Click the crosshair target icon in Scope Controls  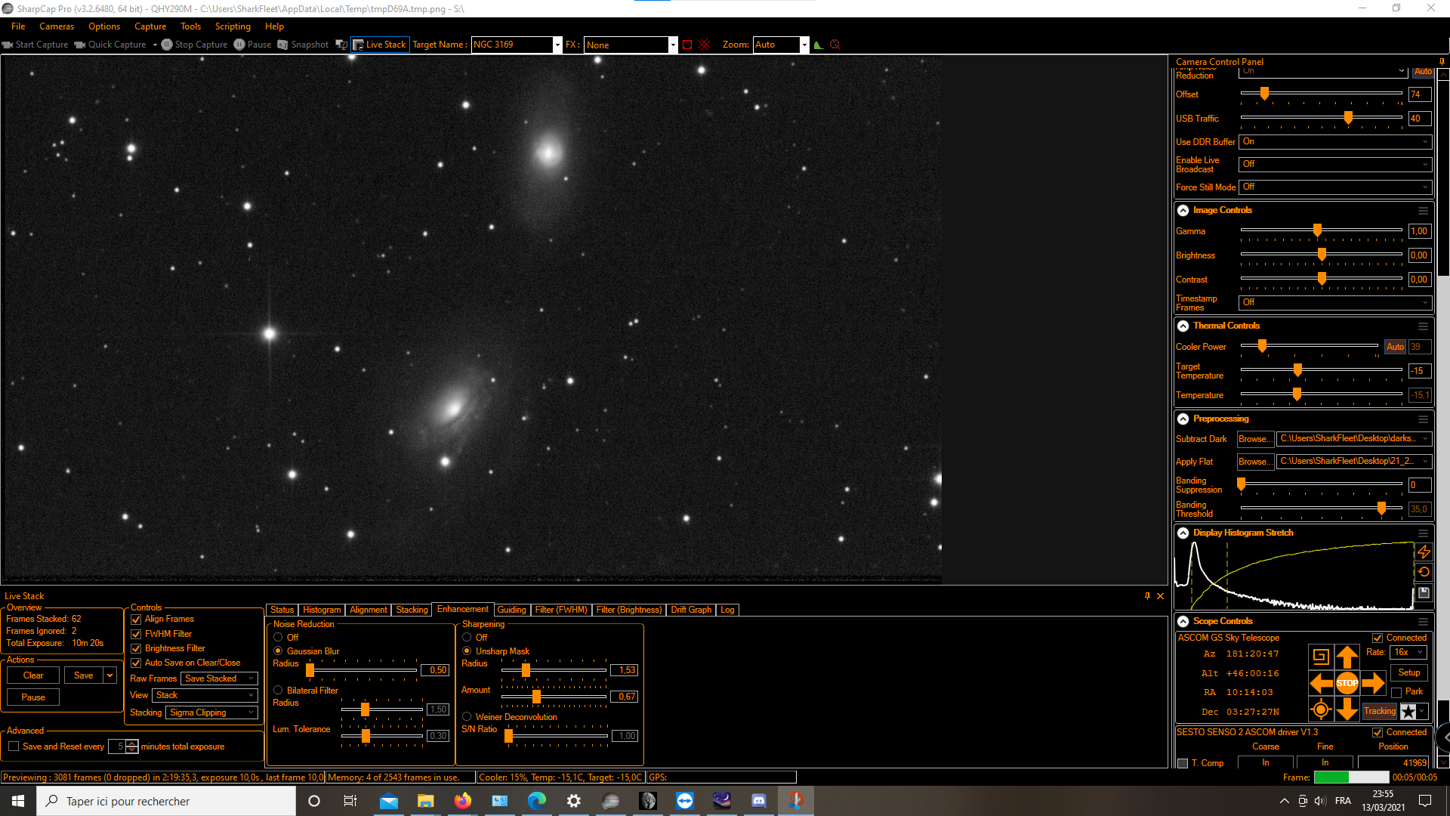click(x=1321, y=709)
